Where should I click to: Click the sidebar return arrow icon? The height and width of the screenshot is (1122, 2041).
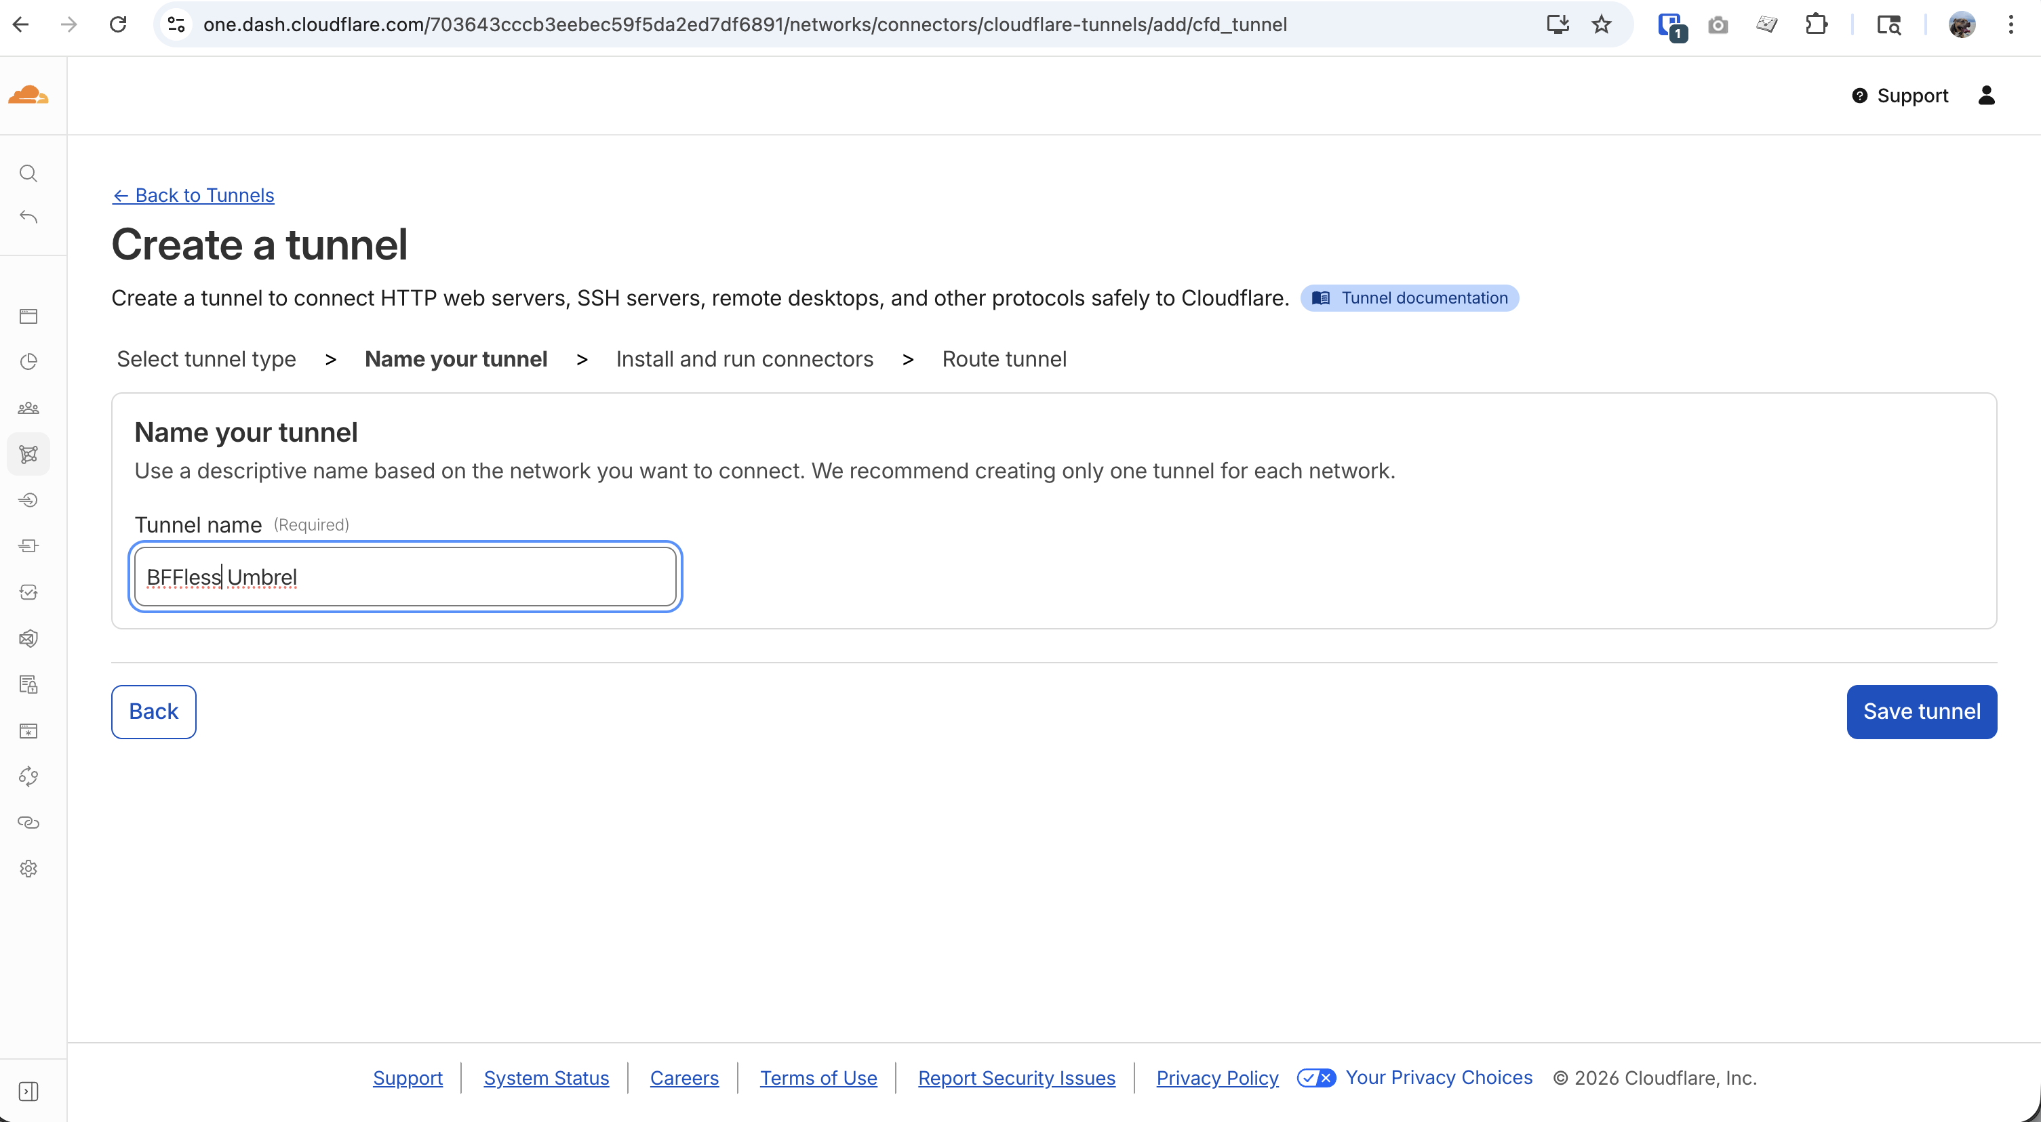pyautogui.click(x=28, y=217)
